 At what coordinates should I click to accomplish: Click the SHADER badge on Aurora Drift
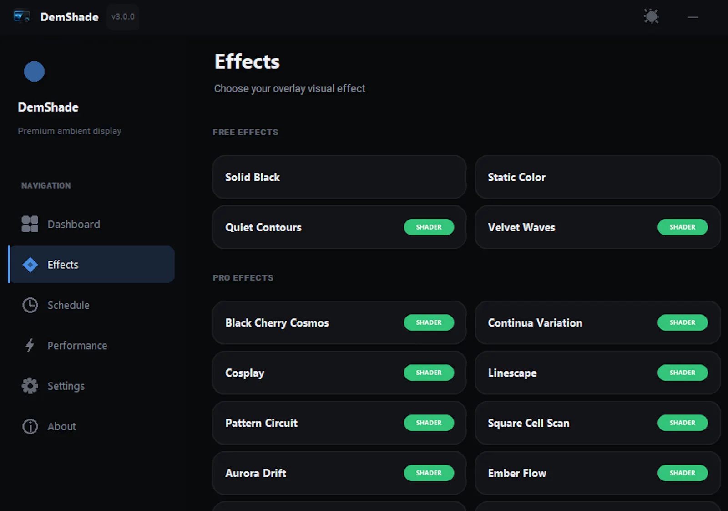tap(429, 473)
